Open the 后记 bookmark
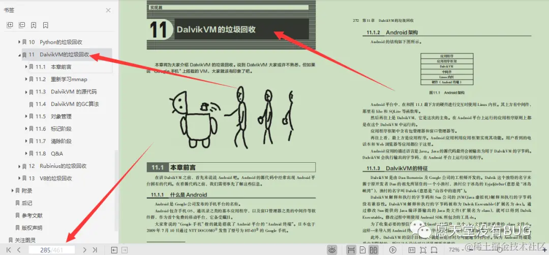This screenshot has height=255, width=549. coord(27,203)
